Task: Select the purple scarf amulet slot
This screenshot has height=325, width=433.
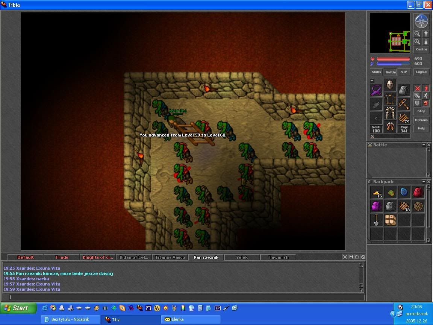Action: 376,90
